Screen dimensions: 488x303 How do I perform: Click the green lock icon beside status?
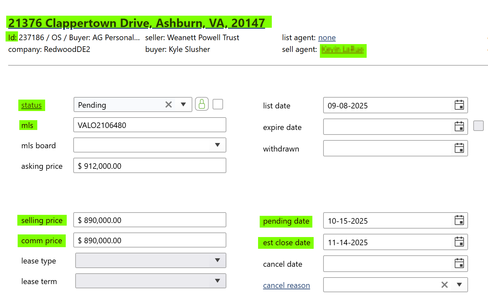(202, 104)
